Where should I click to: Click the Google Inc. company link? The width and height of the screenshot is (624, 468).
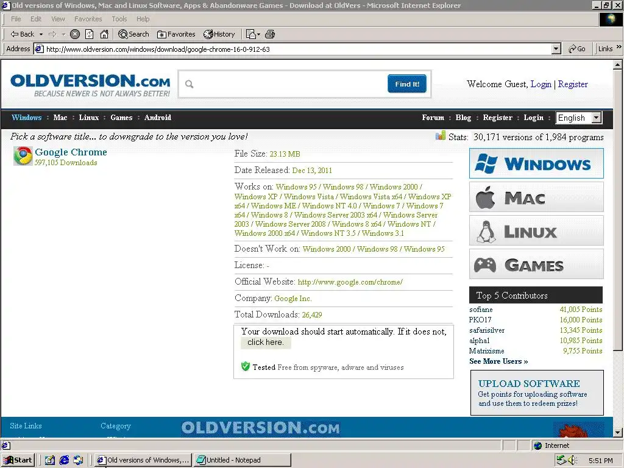click(x=293, y=299)
